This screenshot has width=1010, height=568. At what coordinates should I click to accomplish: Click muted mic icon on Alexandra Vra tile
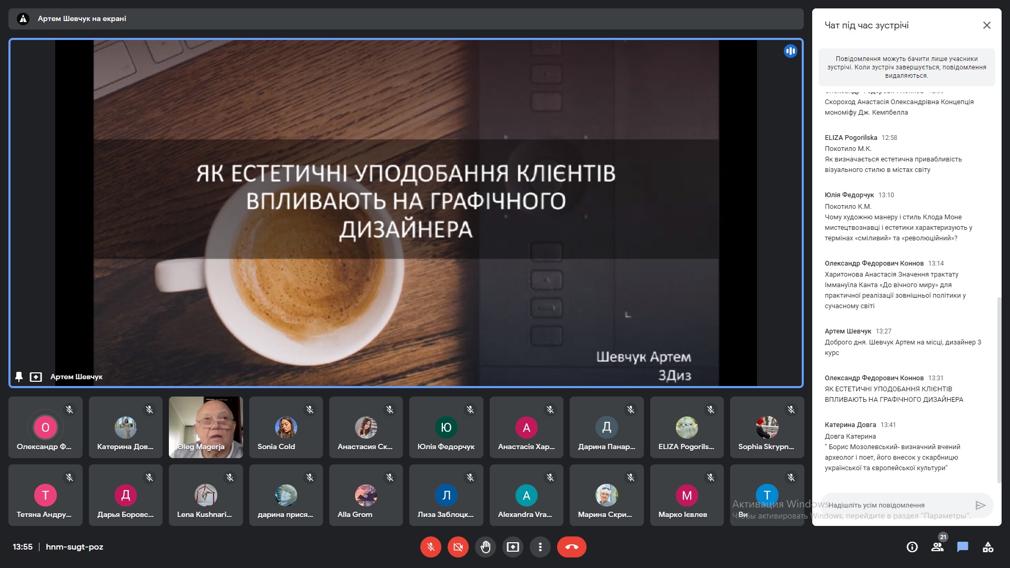coord(550,477)
